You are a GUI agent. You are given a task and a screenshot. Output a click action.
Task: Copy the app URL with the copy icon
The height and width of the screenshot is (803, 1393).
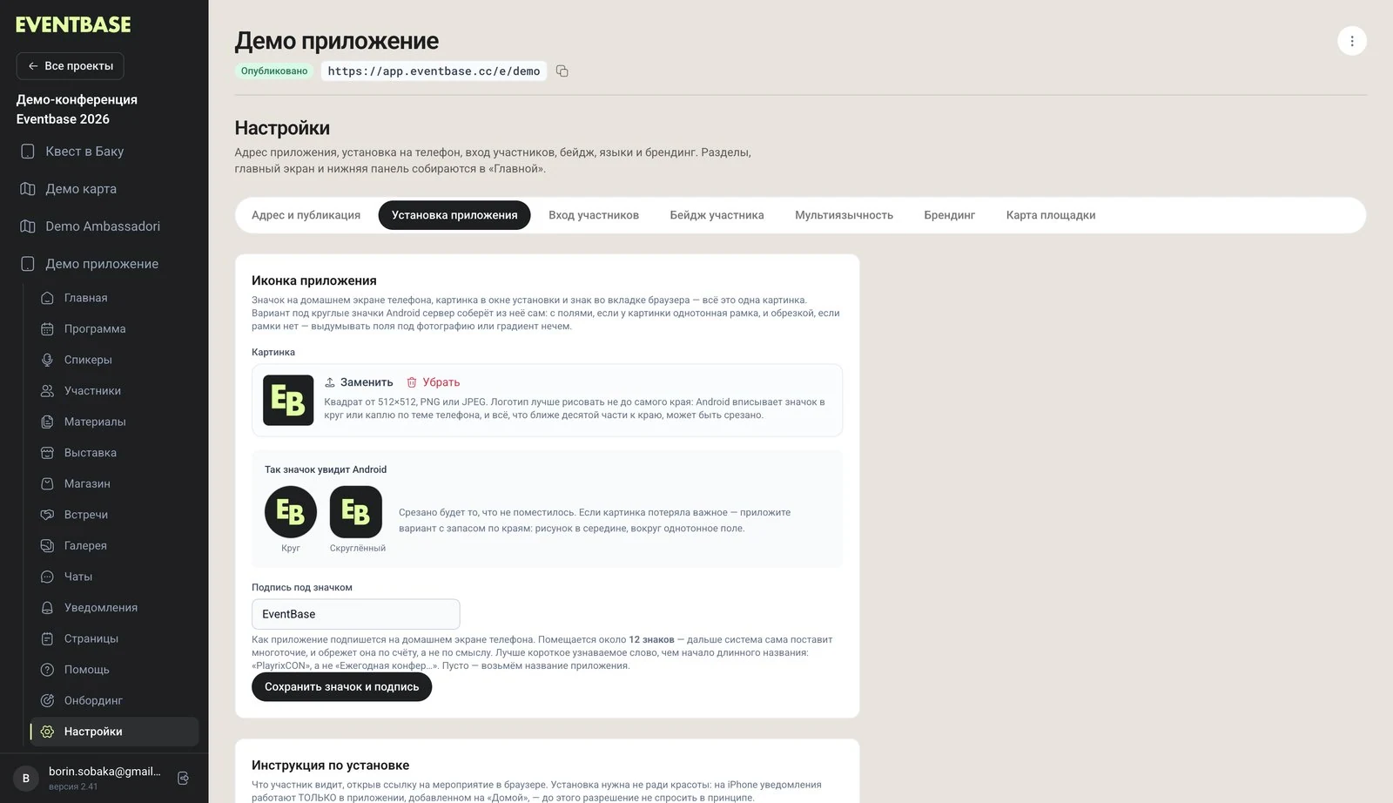click(x=562, y=71)
